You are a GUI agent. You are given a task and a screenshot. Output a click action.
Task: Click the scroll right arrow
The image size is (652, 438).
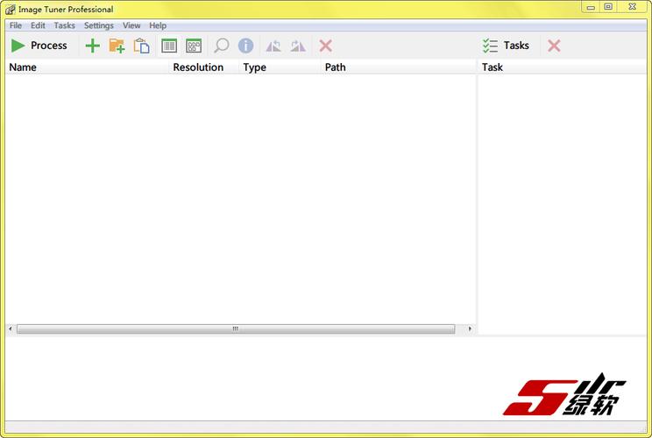(x=470, y=329)
